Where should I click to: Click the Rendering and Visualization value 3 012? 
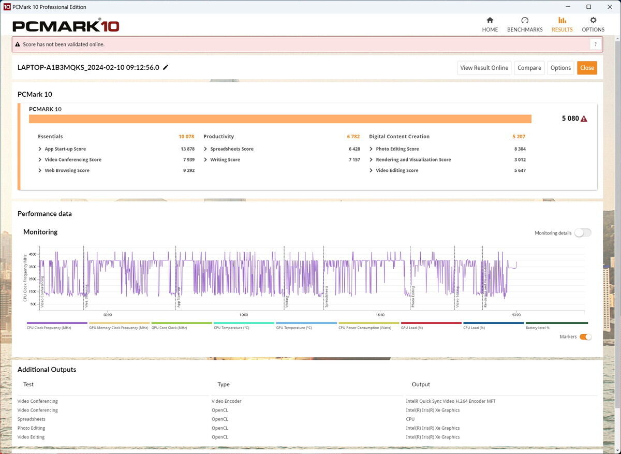[520, 160]
